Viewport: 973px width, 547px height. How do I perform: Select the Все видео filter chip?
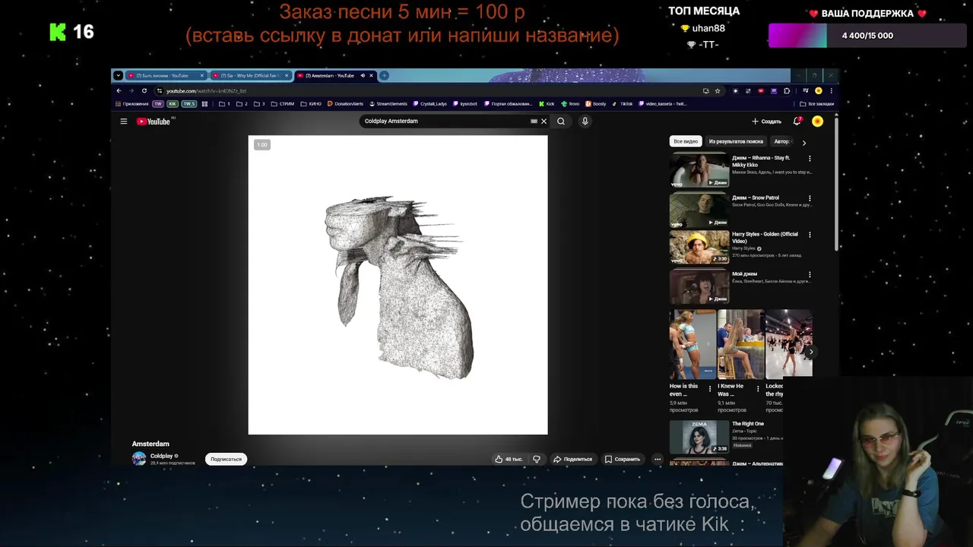click(x=685, y=141)
